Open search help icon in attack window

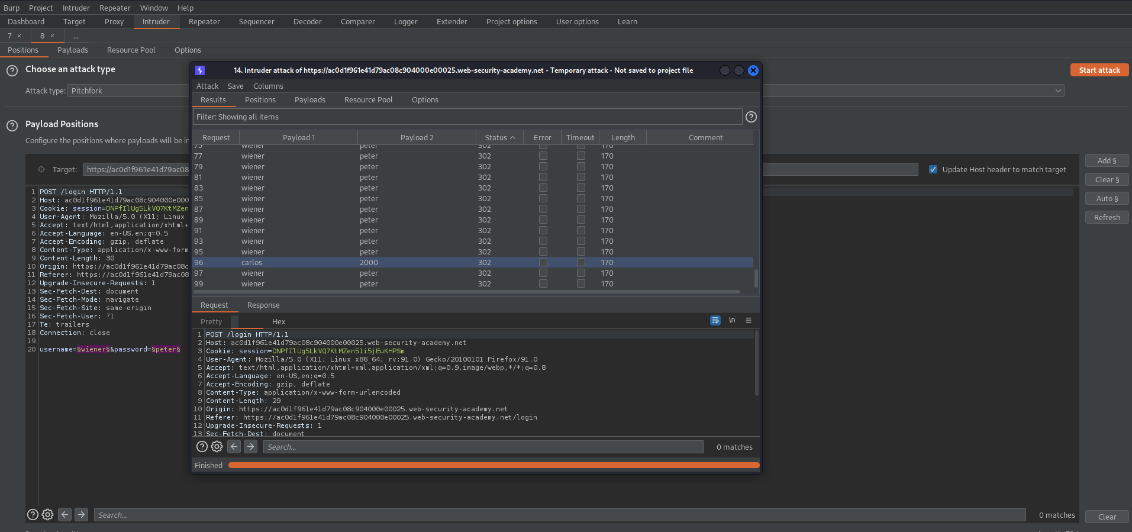coord(202,447)
